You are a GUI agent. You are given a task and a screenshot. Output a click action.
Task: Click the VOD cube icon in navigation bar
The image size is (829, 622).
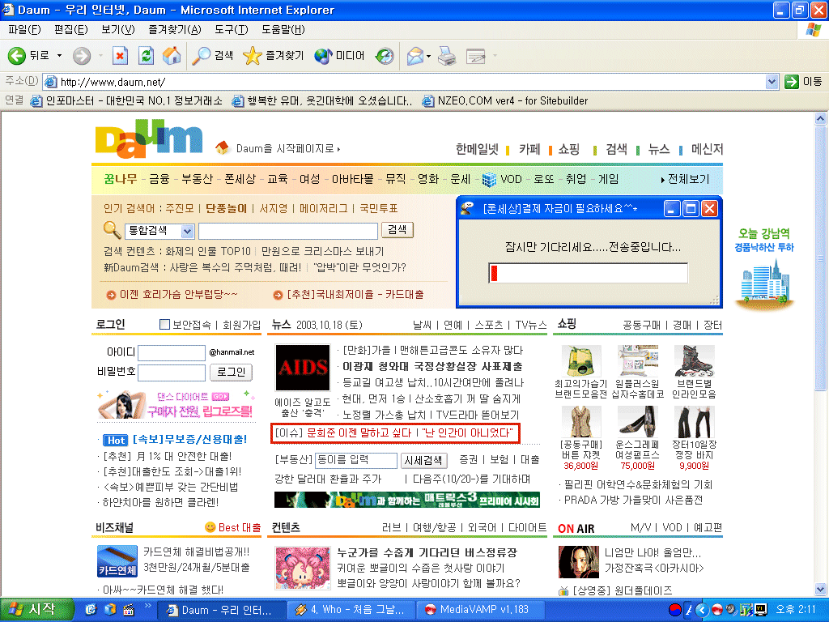click(x=490, y=180)
